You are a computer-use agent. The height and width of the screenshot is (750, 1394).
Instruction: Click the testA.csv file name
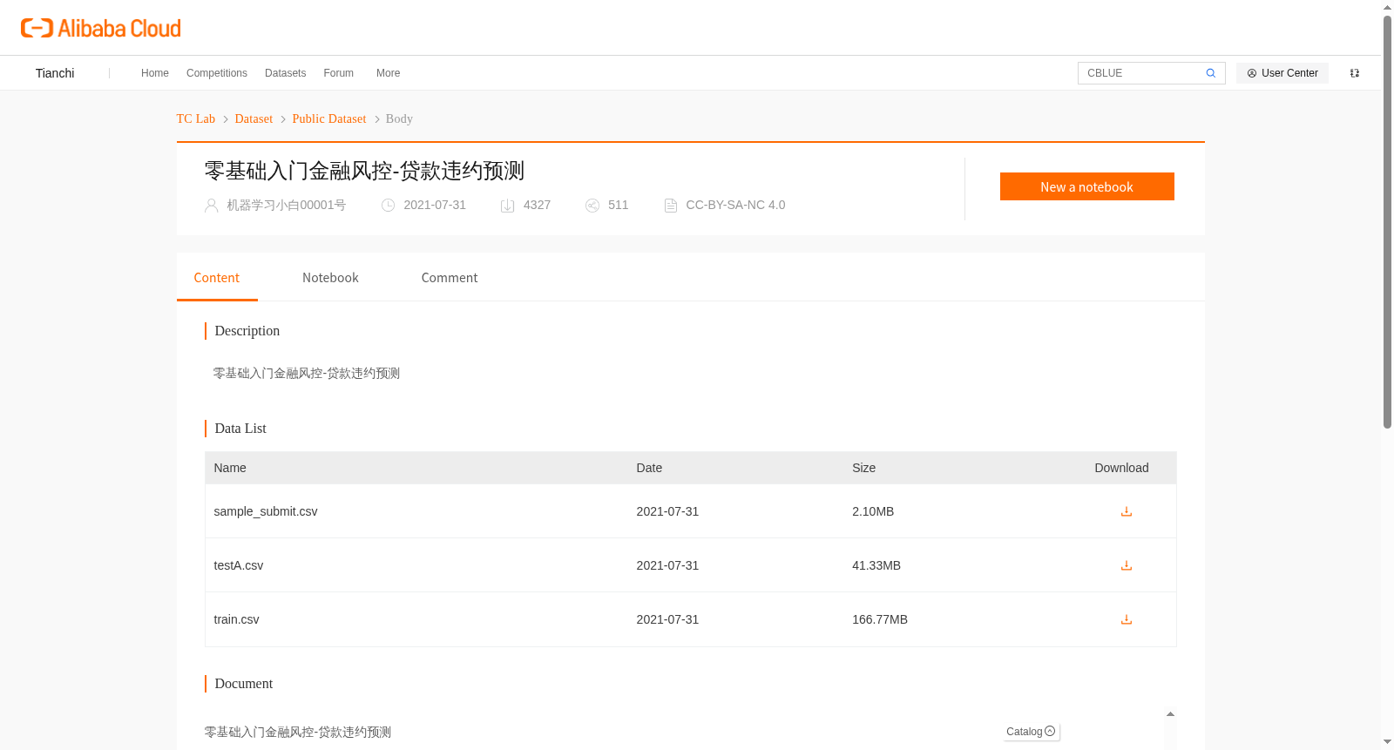pos(239,565)
